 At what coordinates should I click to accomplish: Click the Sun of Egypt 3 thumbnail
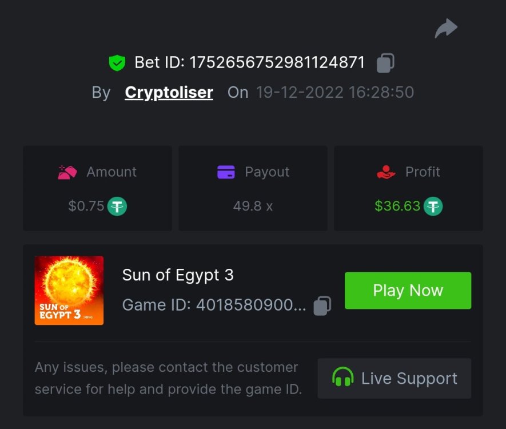pyautogui.click(x=69, y=290)
